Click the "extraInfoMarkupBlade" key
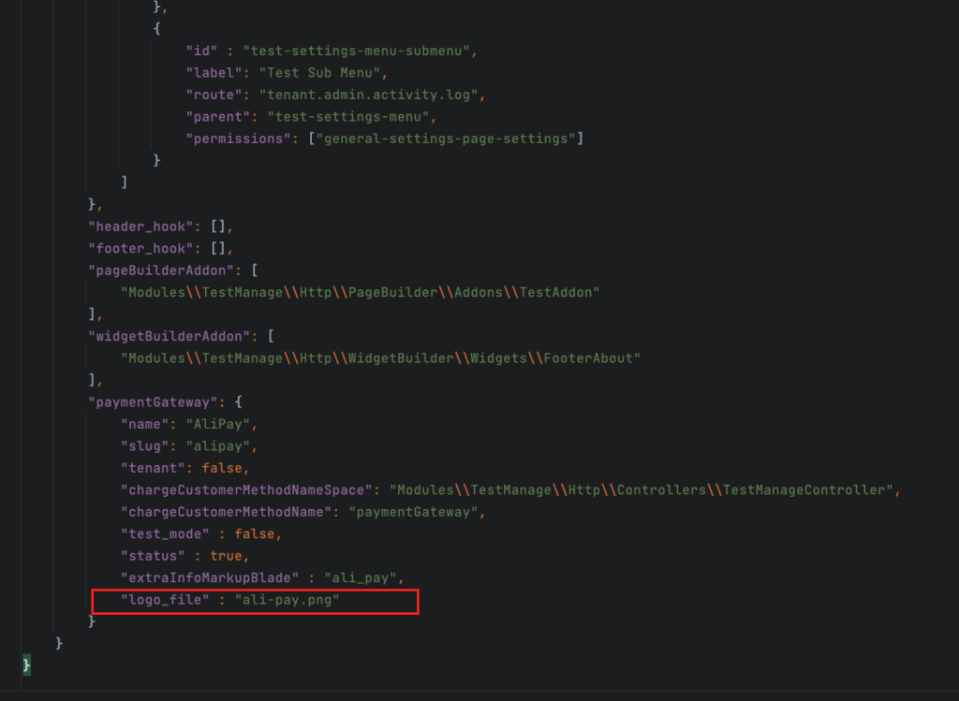 click(x=210, y=578)
